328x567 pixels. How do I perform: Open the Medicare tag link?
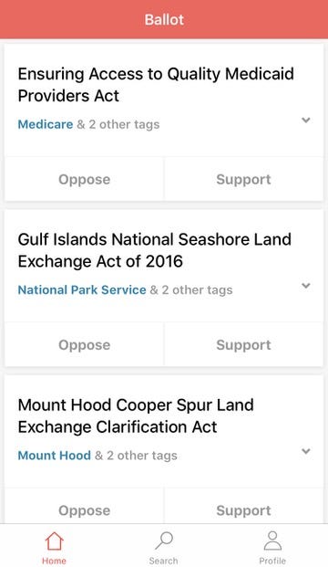(46, 124)
